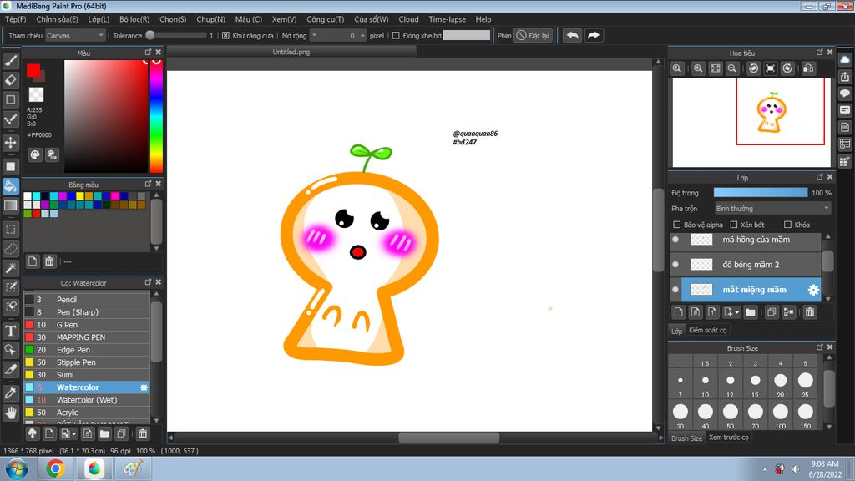Delete the selected brush with trash icon
This screenshot has height=481, width=855.
tap(142, 433)
